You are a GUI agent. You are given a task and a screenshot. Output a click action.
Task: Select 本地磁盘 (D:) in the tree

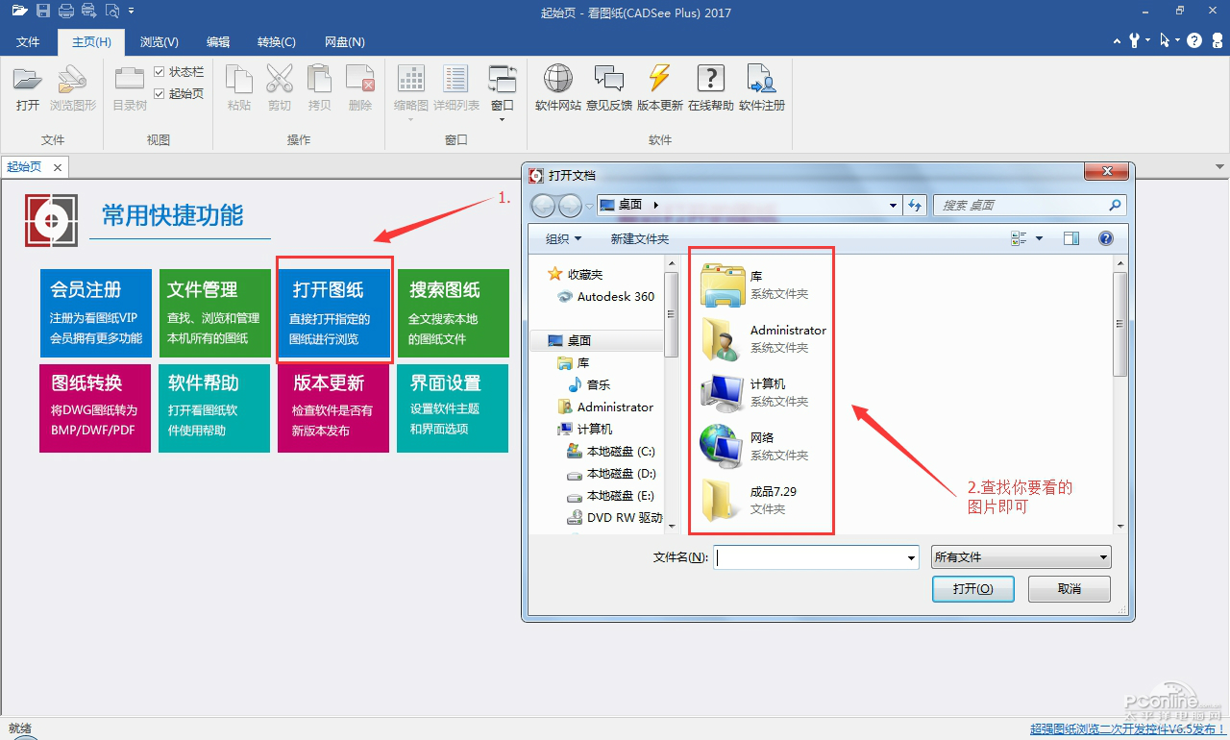tap(611, 474)
